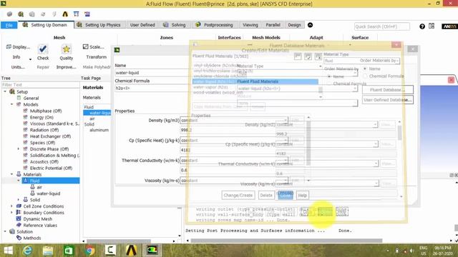The image size is (458, 257).
Task: Open Google Chrome from the taskbar
Action: pyautogui.click(x=89, y=250)
